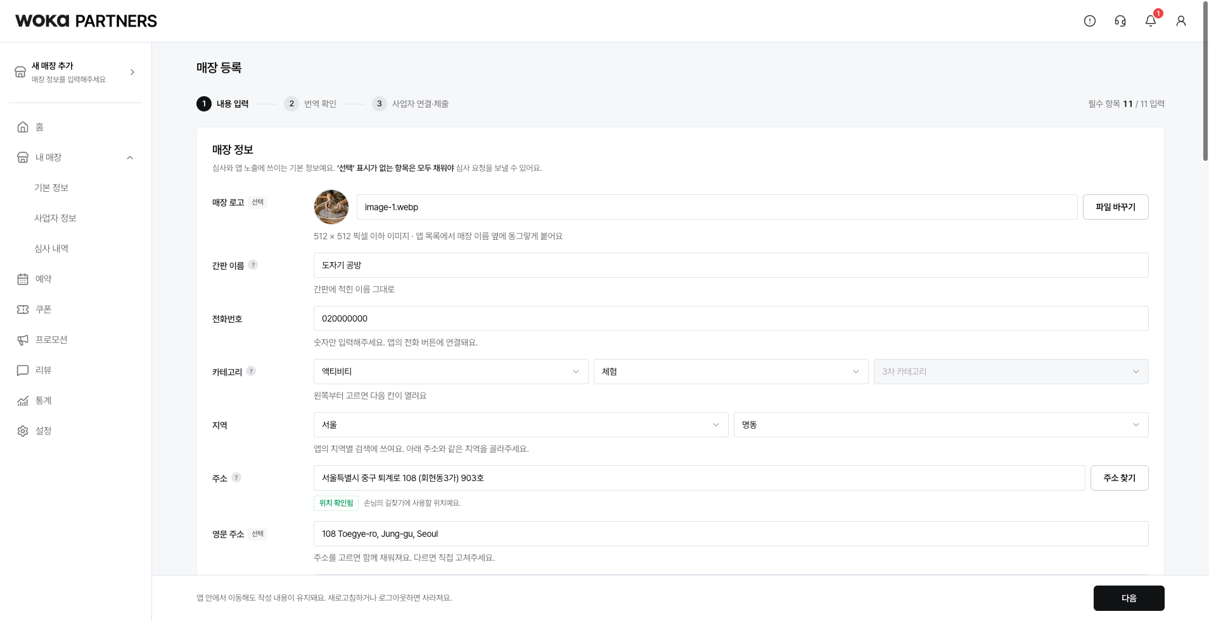
Task: Click the 전화번호 input field
Action: [731, 318]
